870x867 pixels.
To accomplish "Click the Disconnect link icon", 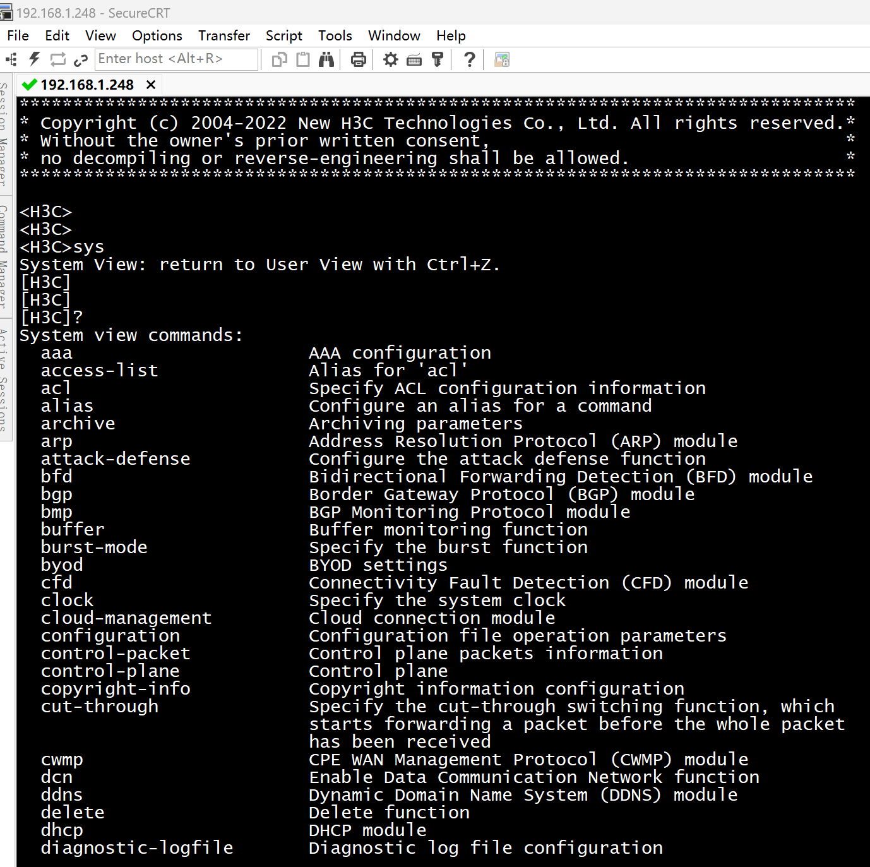I will 80,60.
